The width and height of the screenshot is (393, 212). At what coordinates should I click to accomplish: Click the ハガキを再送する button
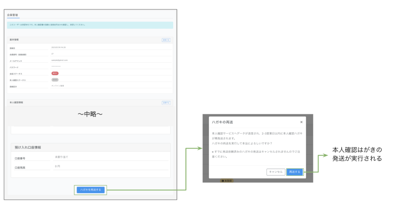(91, 189)
